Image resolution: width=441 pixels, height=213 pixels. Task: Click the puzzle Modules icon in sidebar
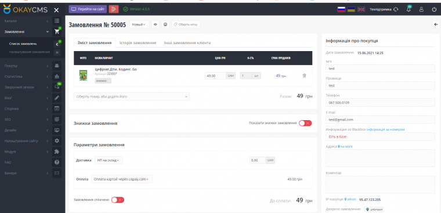pos(57,151)
